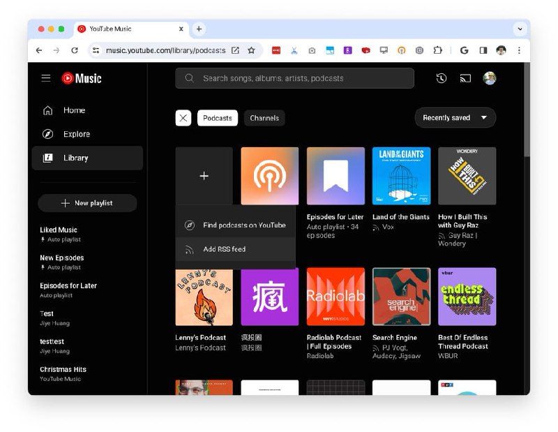Click the New playlist button

click(x=86, y=203)
